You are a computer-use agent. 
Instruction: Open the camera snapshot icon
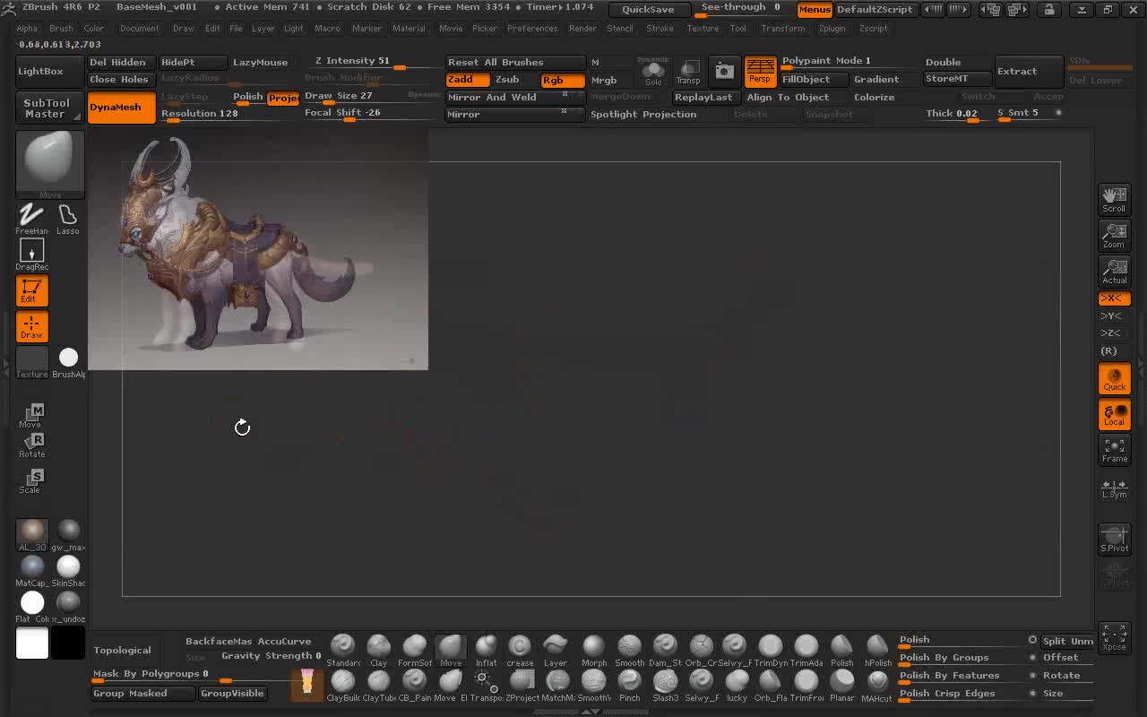point(724,71)
